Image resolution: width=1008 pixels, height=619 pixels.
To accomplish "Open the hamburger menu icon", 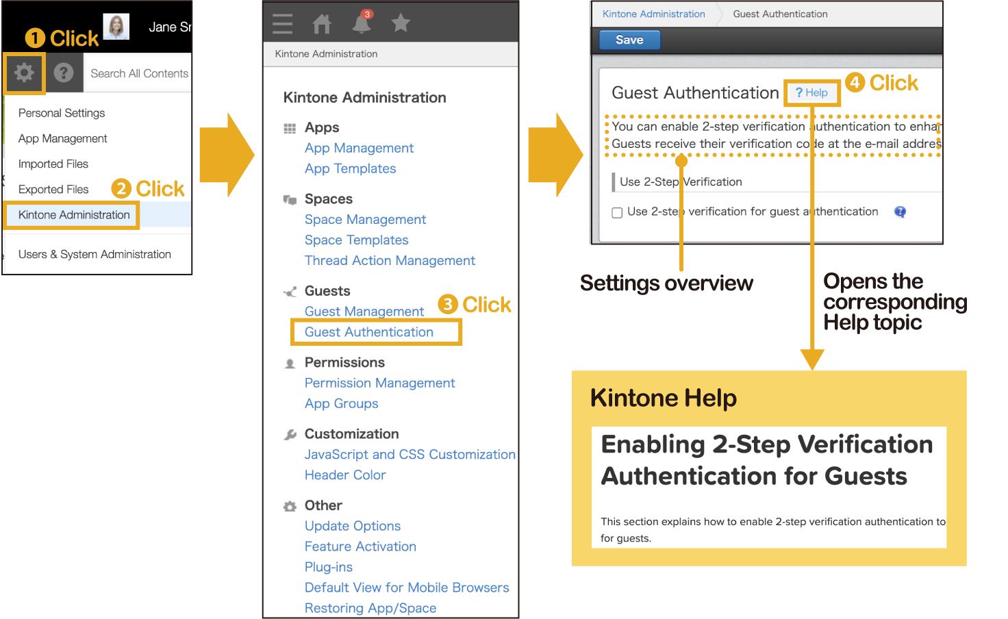I will pyautogui.click(x=282, y=24).
